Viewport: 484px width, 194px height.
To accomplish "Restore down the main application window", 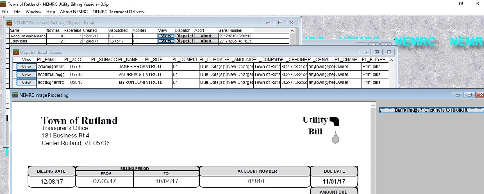I will coord(460,4).
